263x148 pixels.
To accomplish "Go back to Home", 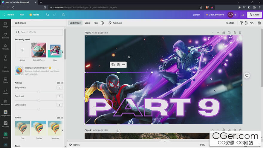I will [x=9, y=15].
